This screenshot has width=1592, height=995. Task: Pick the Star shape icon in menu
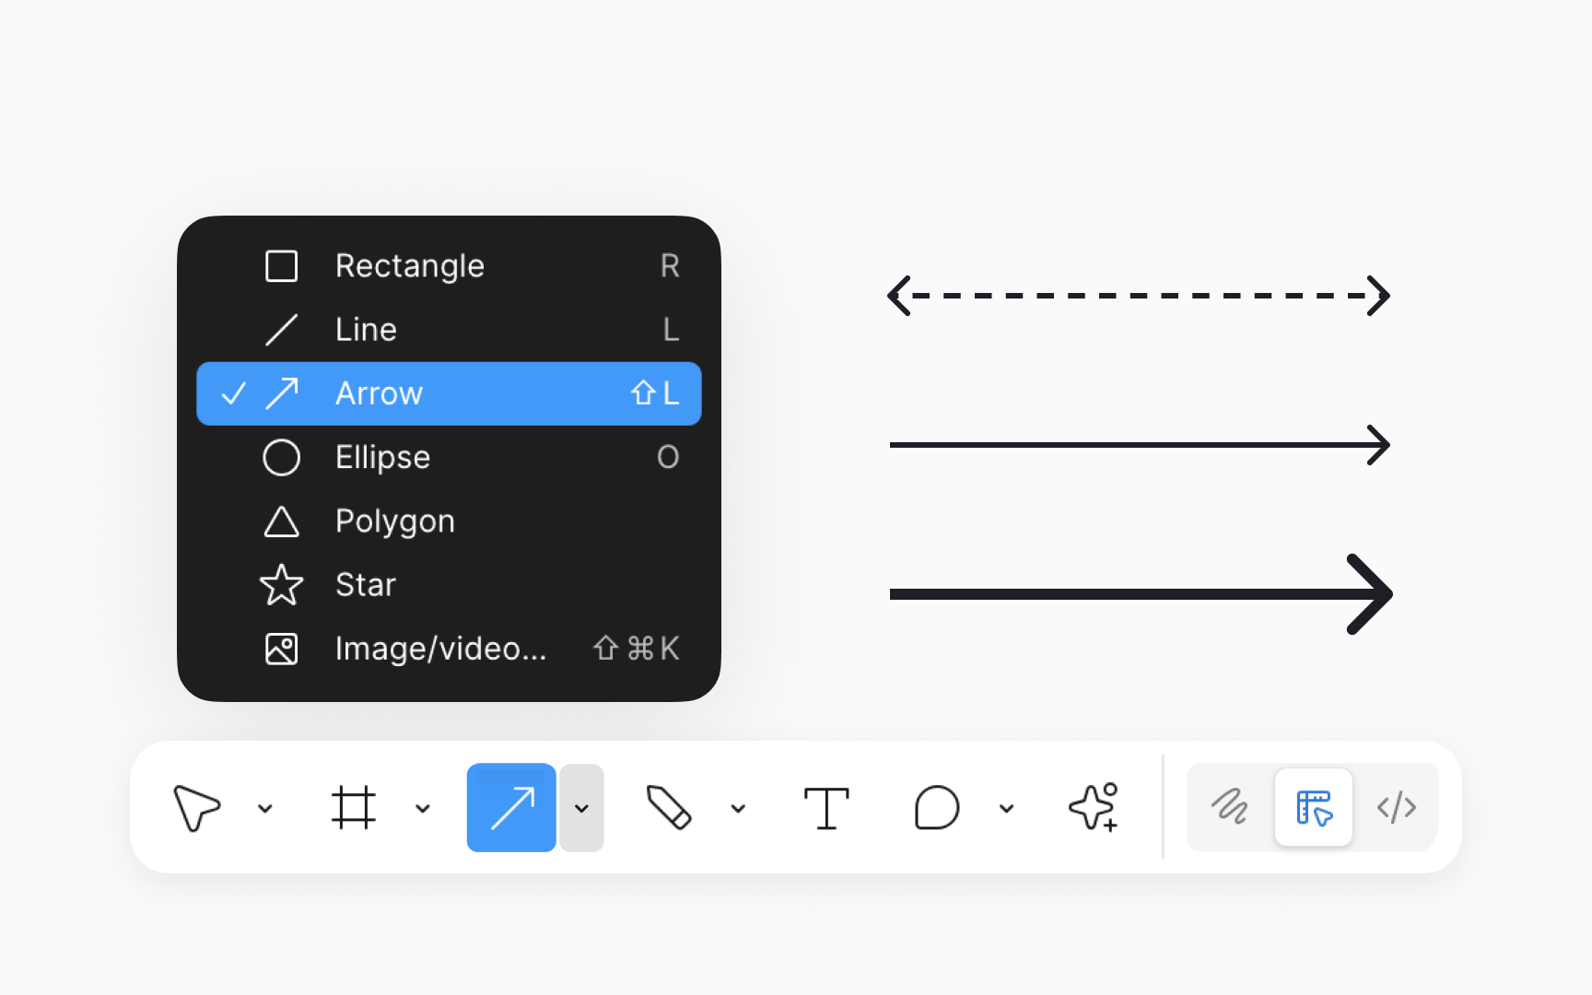point(281,585)
